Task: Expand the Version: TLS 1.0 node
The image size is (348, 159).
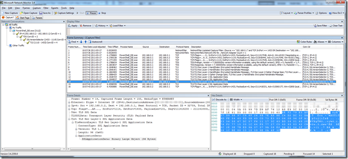Action: 76,129
